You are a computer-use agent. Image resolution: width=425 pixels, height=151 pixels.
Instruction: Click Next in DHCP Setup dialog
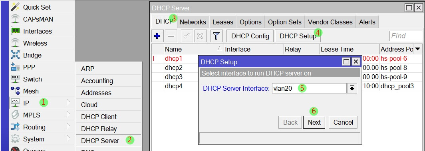(314, 122)
